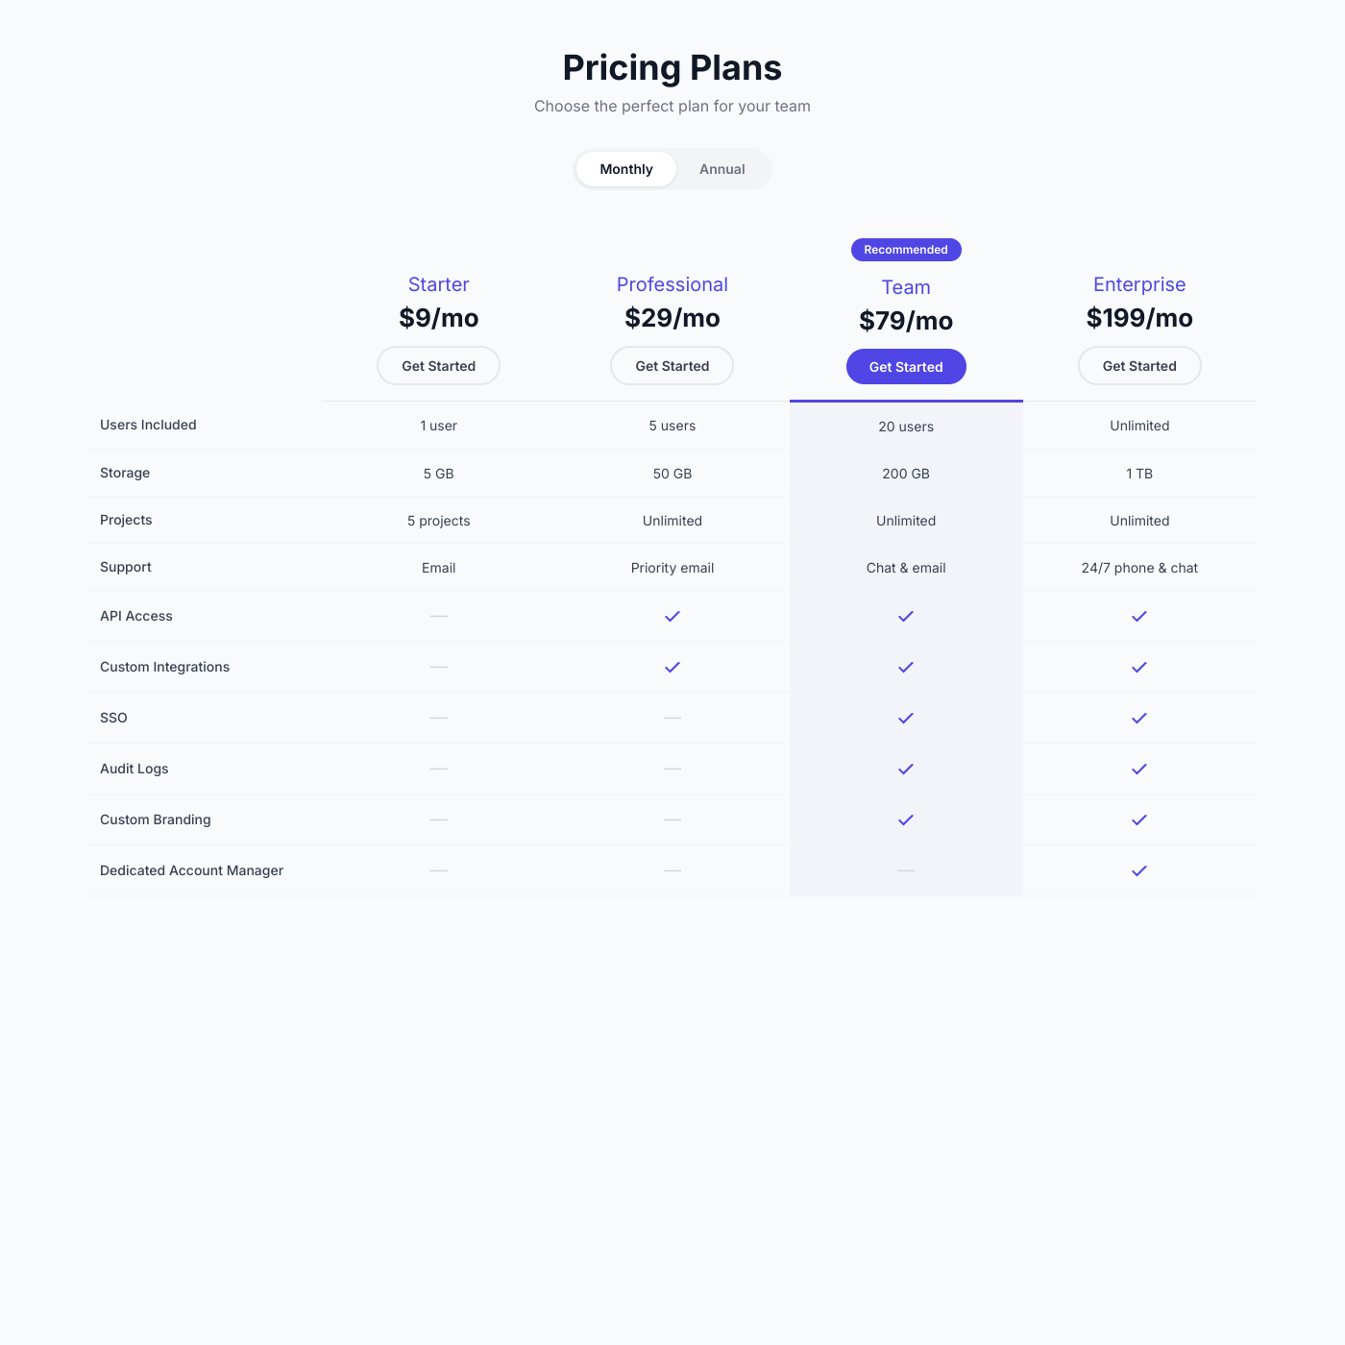Click the Pricing Plans title
Viewport: 1345px width, 1345px height.
672,67
